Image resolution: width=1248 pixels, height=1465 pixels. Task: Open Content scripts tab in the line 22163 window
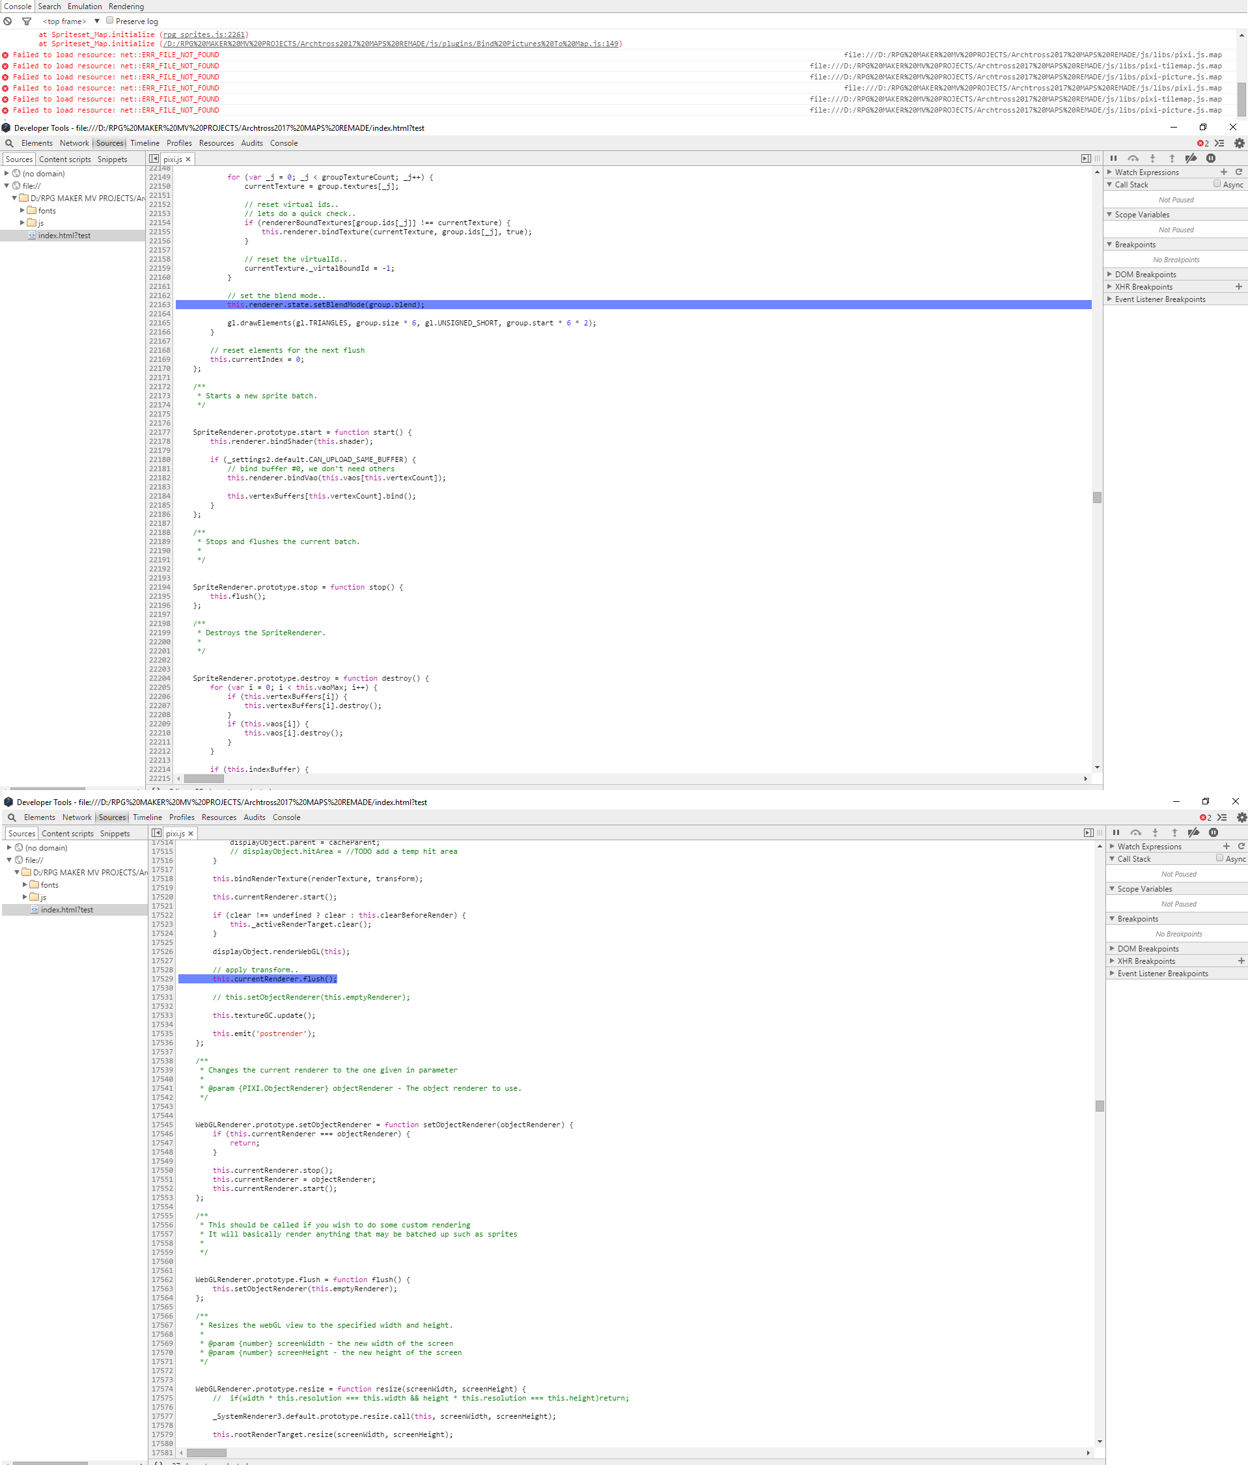[x=65, y=160]
